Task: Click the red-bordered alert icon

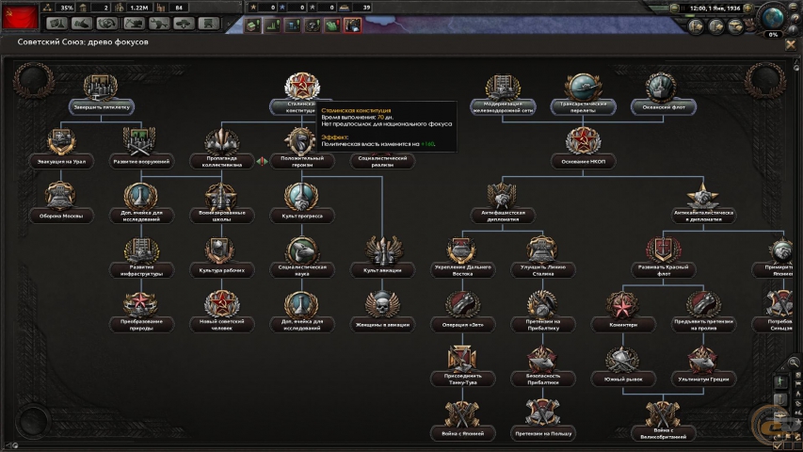Action: click(x=352, y=25)
